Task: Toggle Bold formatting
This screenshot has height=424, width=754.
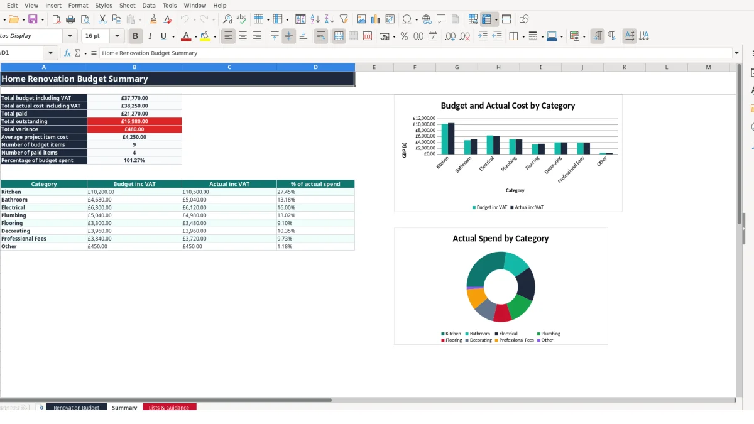Action: (135, 36)
